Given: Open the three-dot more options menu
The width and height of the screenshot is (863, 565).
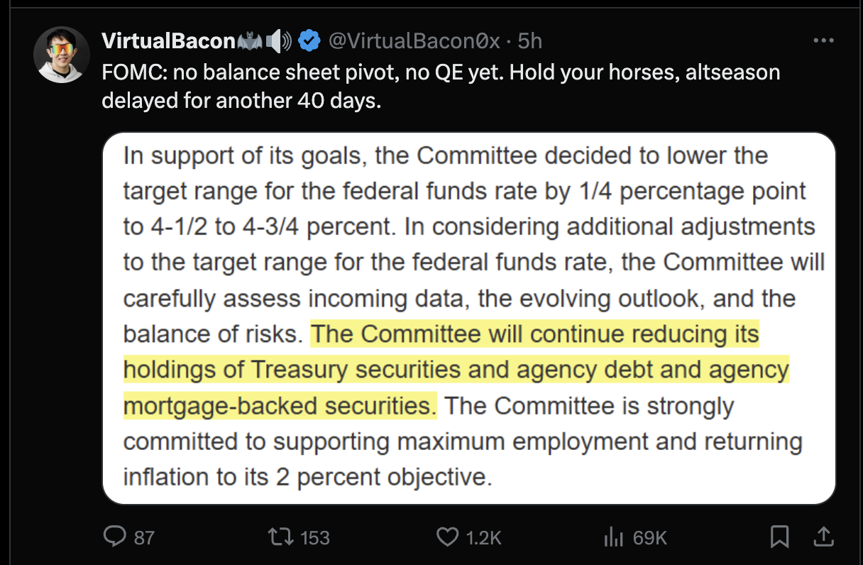Looking at the screenshot, I should [823, 41].
